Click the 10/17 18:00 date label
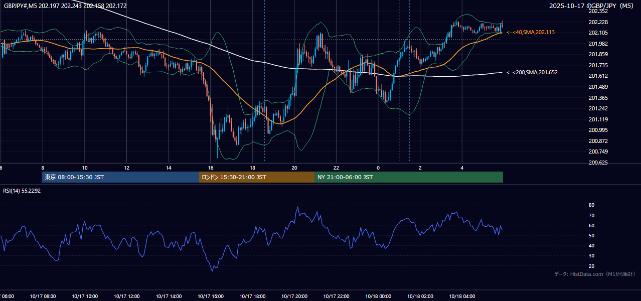Viewport: 641px width, 301px height. 253,296
